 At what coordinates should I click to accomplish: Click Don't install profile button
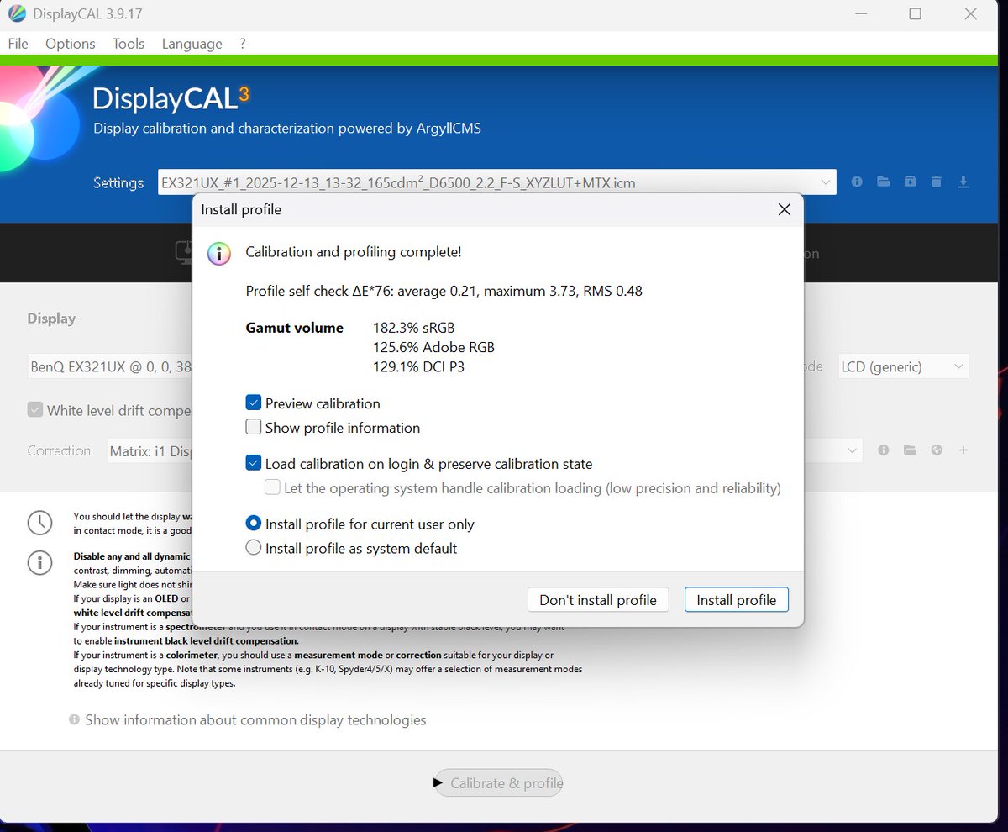[x=598, y=600]
